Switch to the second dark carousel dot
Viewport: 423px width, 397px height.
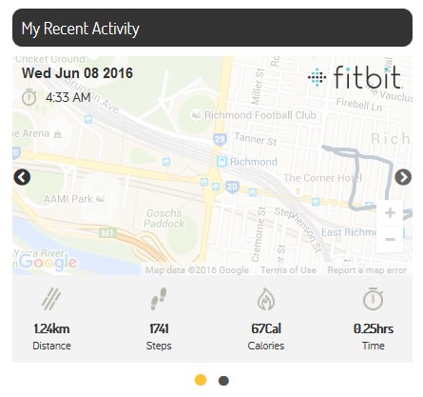pyautogui.click(x=223, y=381)
